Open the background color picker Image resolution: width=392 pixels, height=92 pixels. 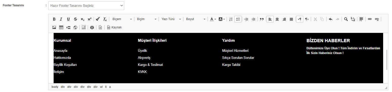click(222, 19)
